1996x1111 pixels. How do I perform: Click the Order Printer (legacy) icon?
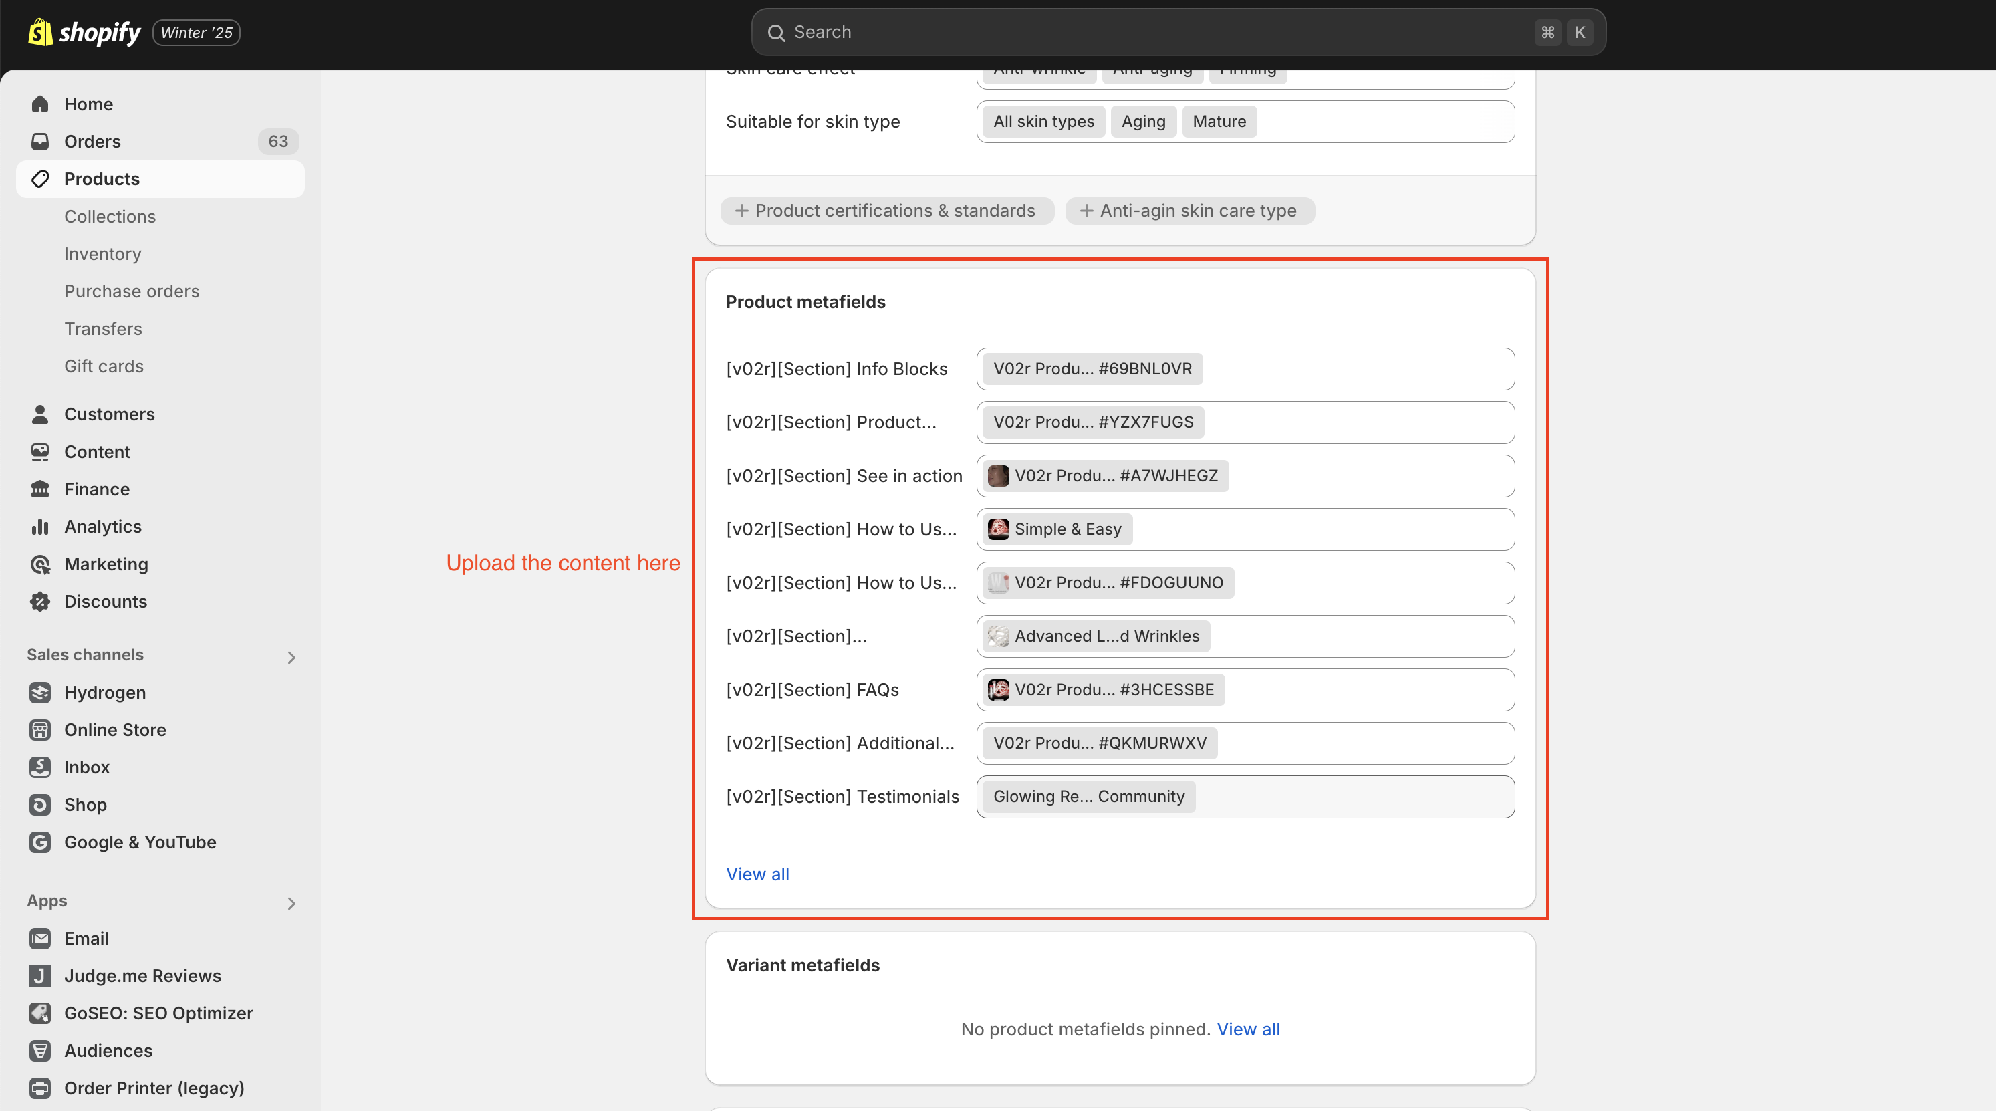[x=40, y=1088]
